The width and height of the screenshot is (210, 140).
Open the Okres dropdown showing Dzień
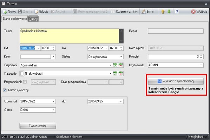click(38, 110)
